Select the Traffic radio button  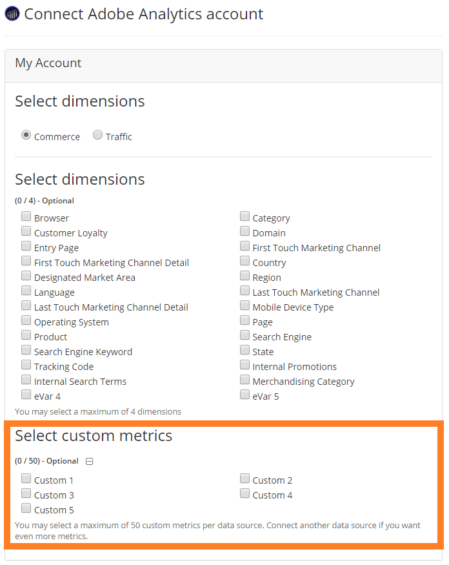click(x=97, y=136)
